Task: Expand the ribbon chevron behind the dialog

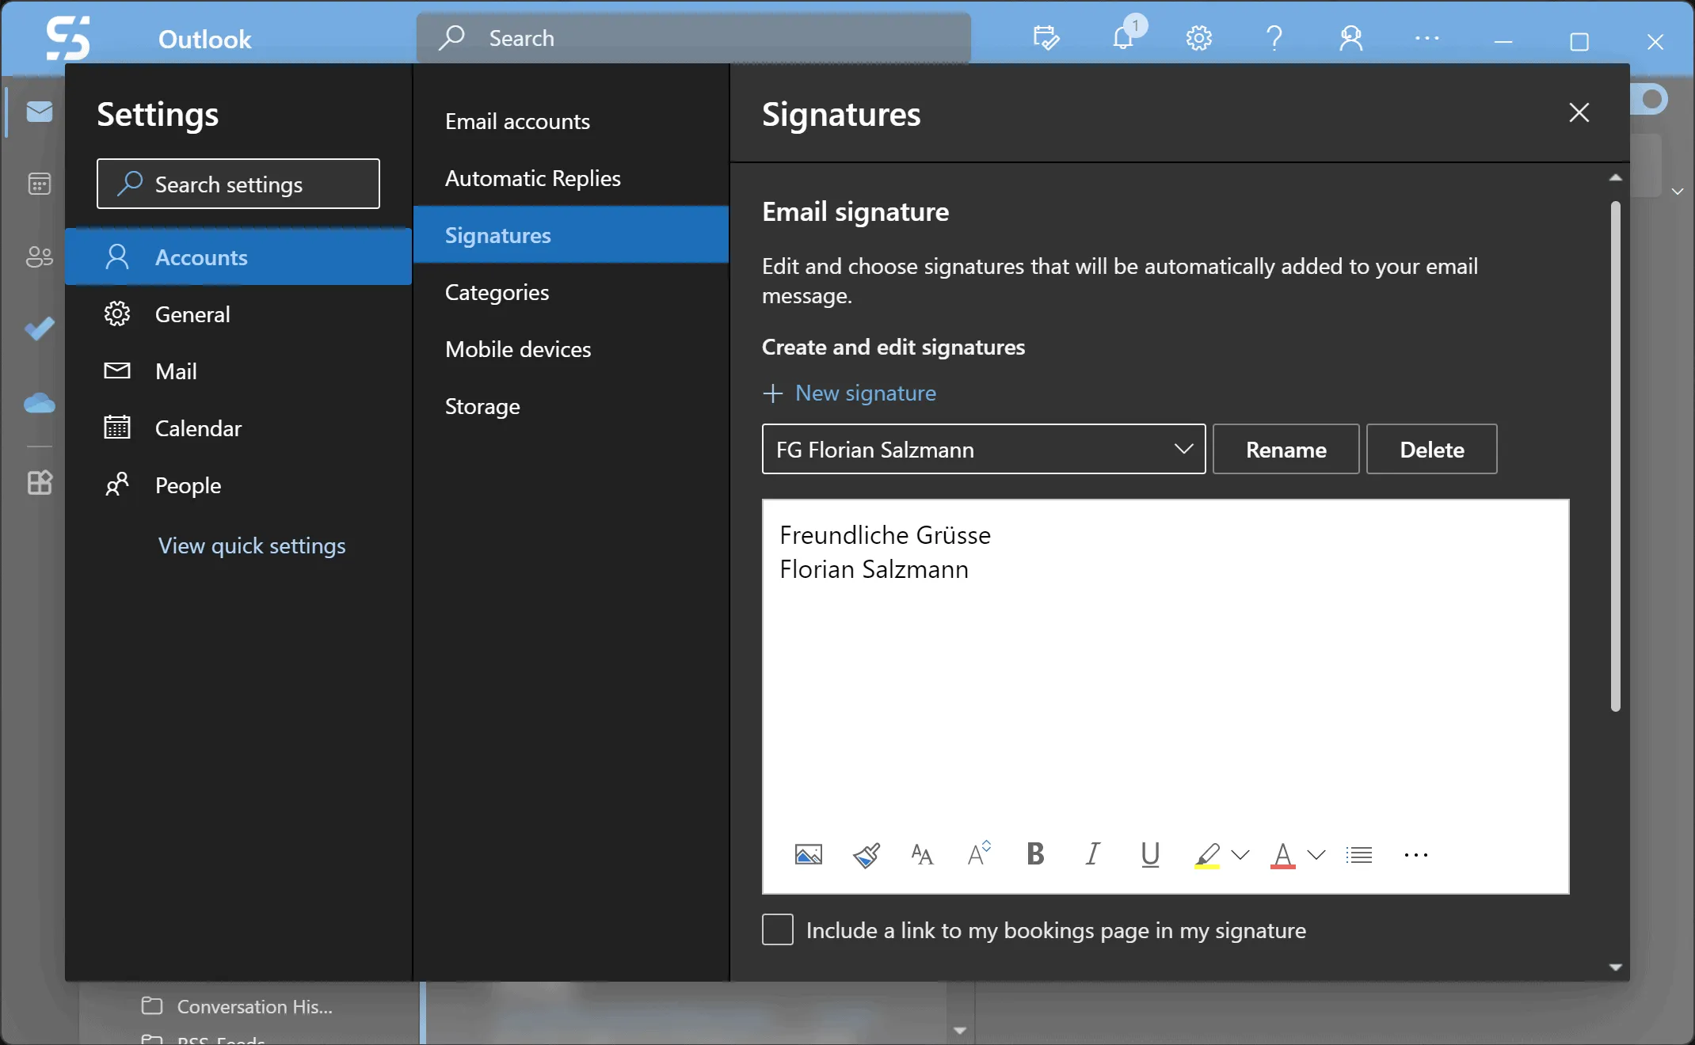Action: (x=1677, y=191)
